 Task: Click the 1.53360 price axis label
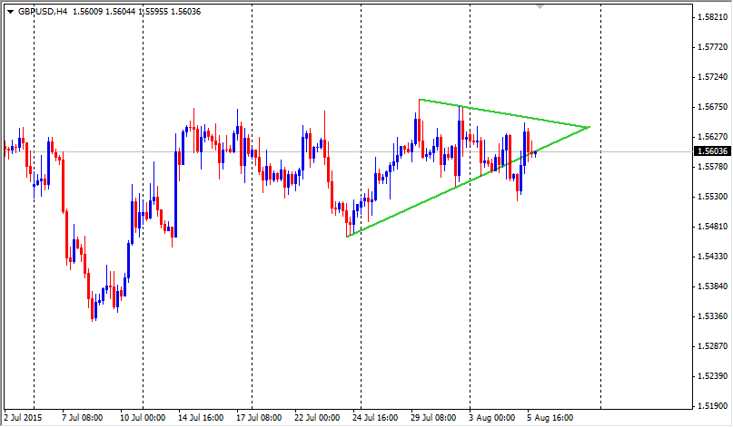pos(712,315)
